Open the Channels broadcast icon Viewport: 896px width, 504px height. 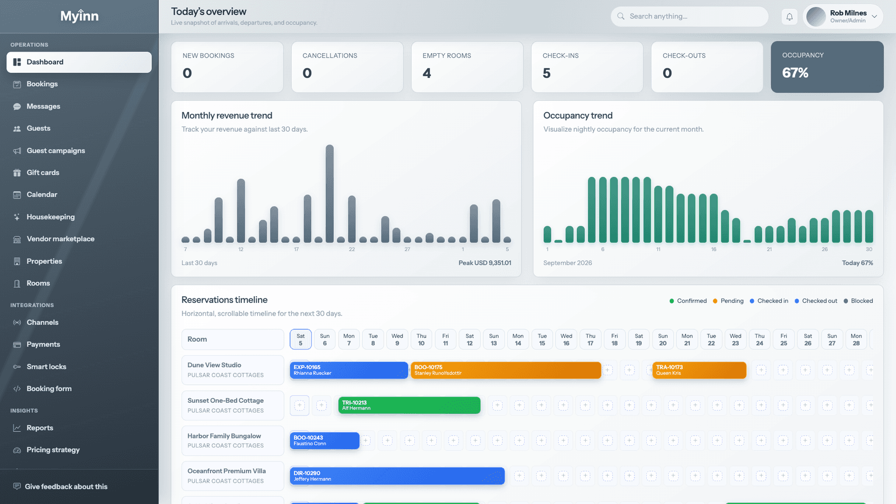pos(17,323)
